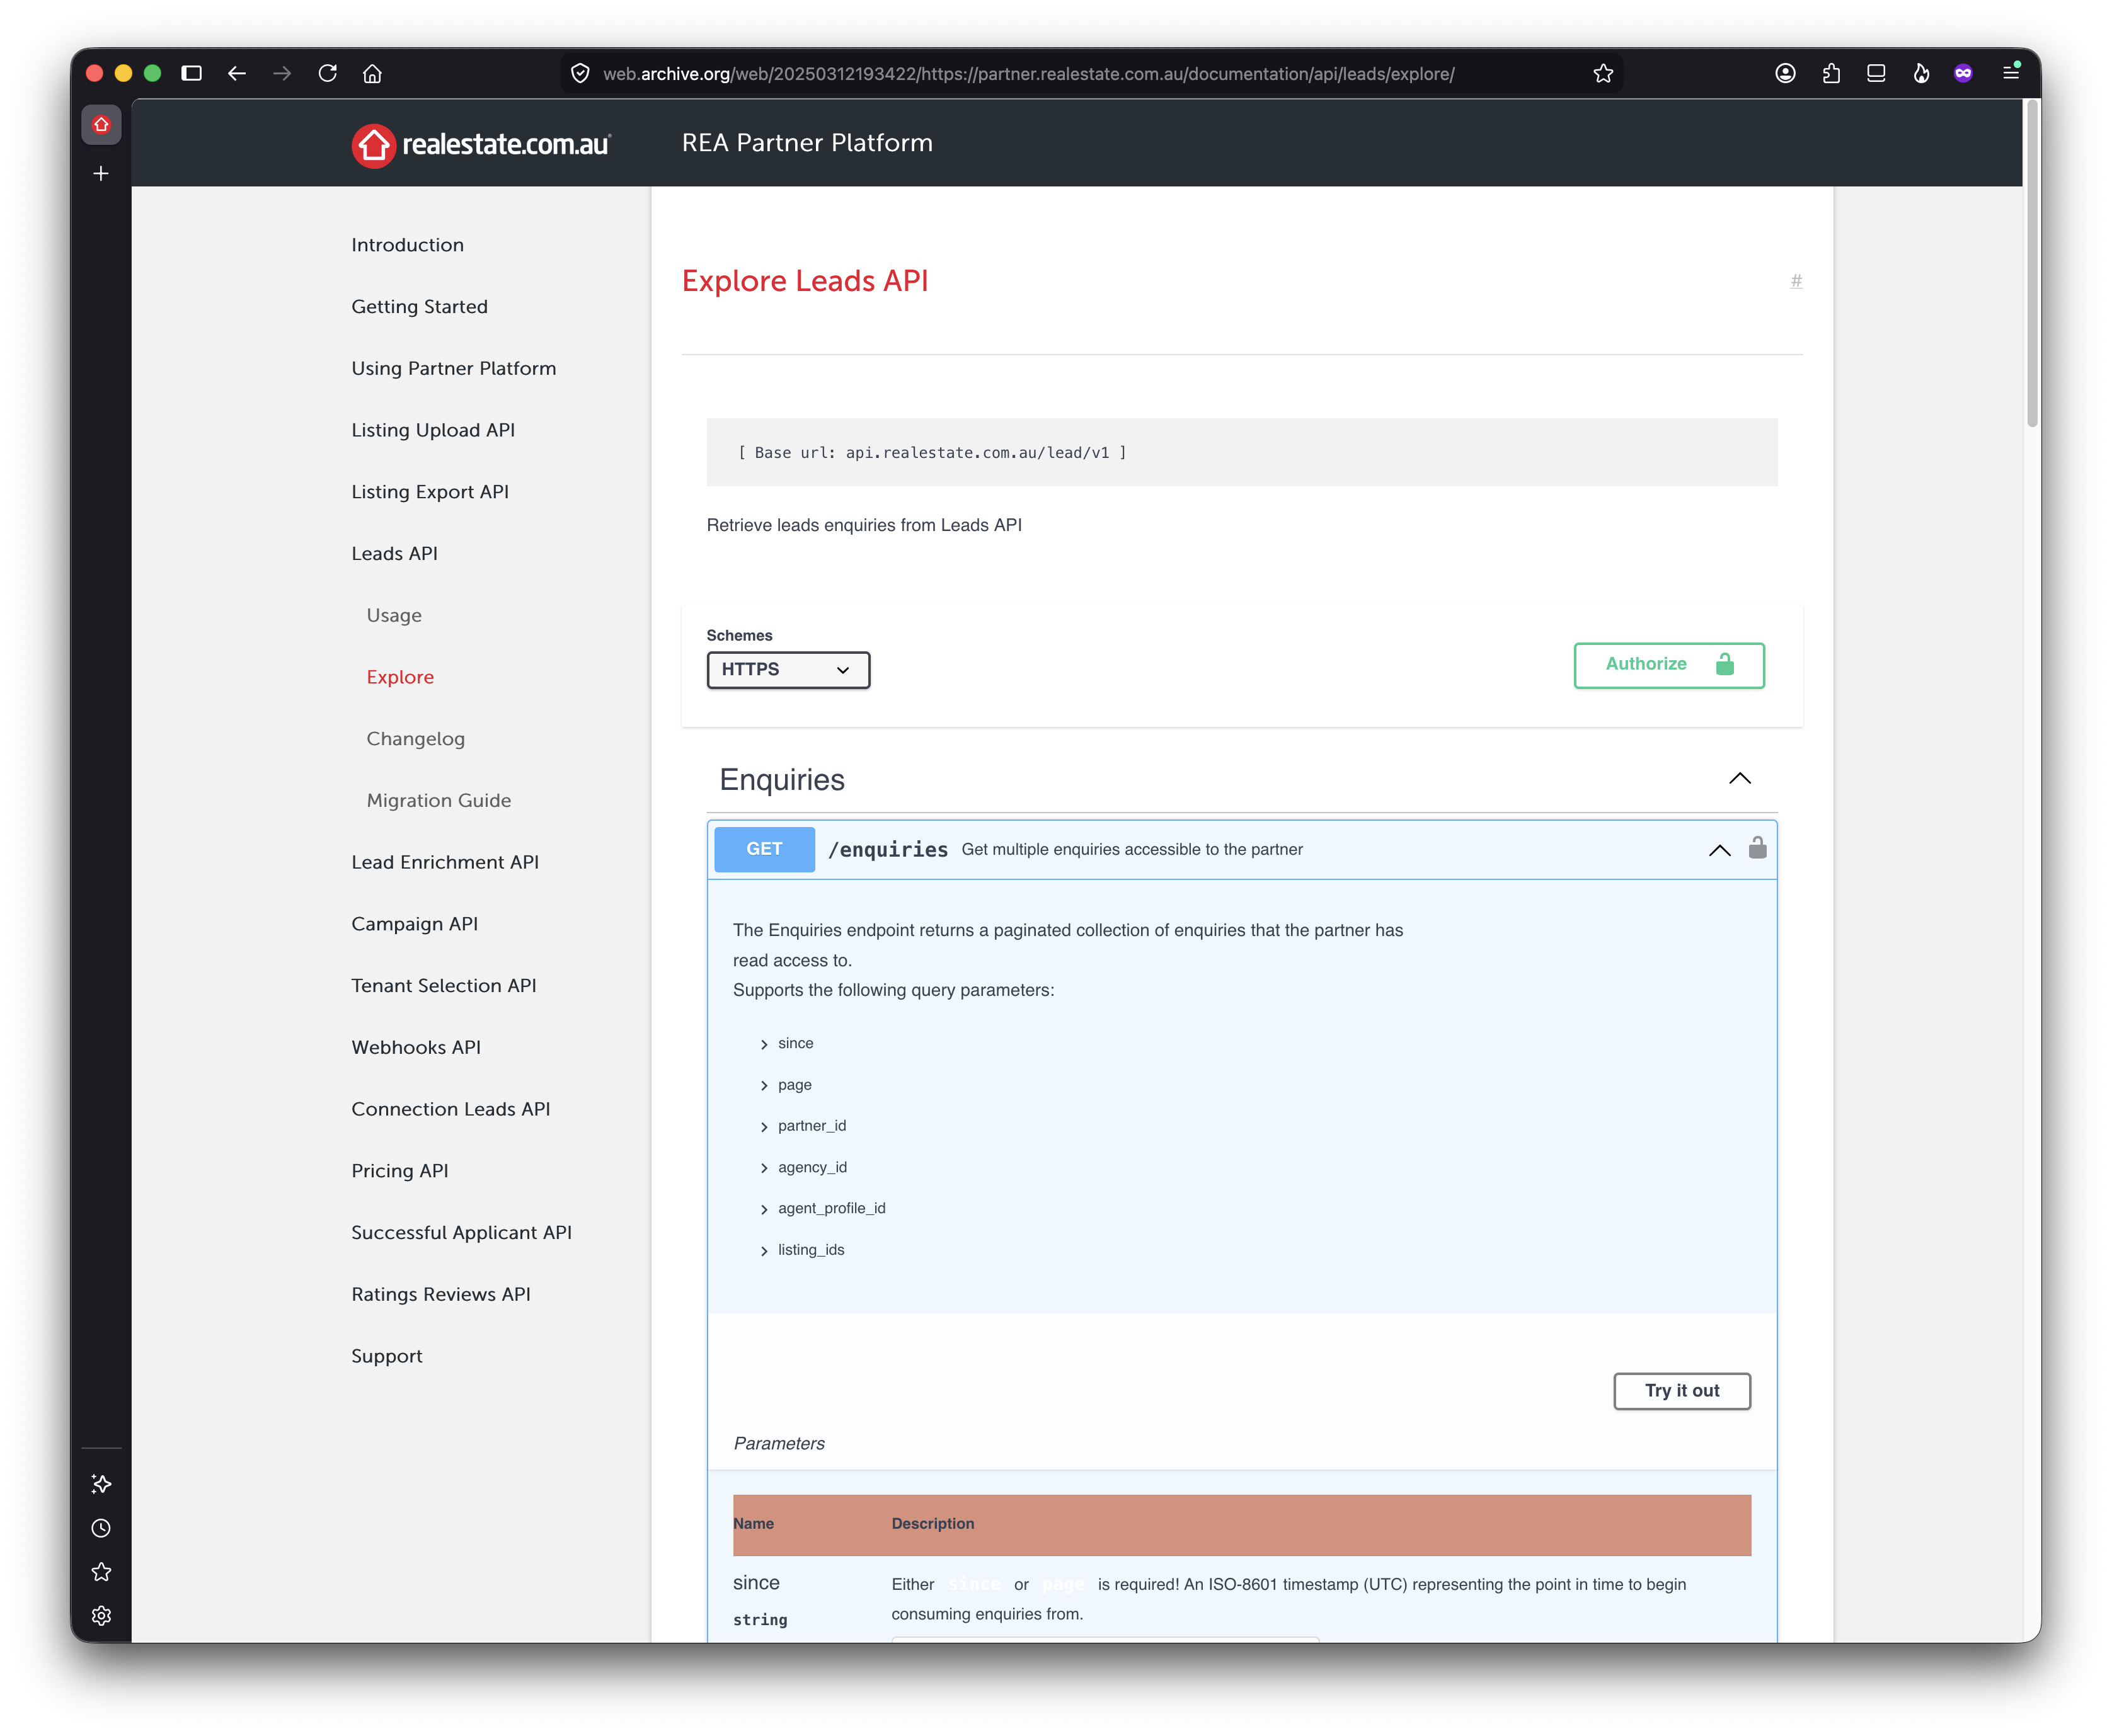Open the purple mask extension icon
Viewport: 2112px width, 1736px height.
click(x=1963, y=73)
